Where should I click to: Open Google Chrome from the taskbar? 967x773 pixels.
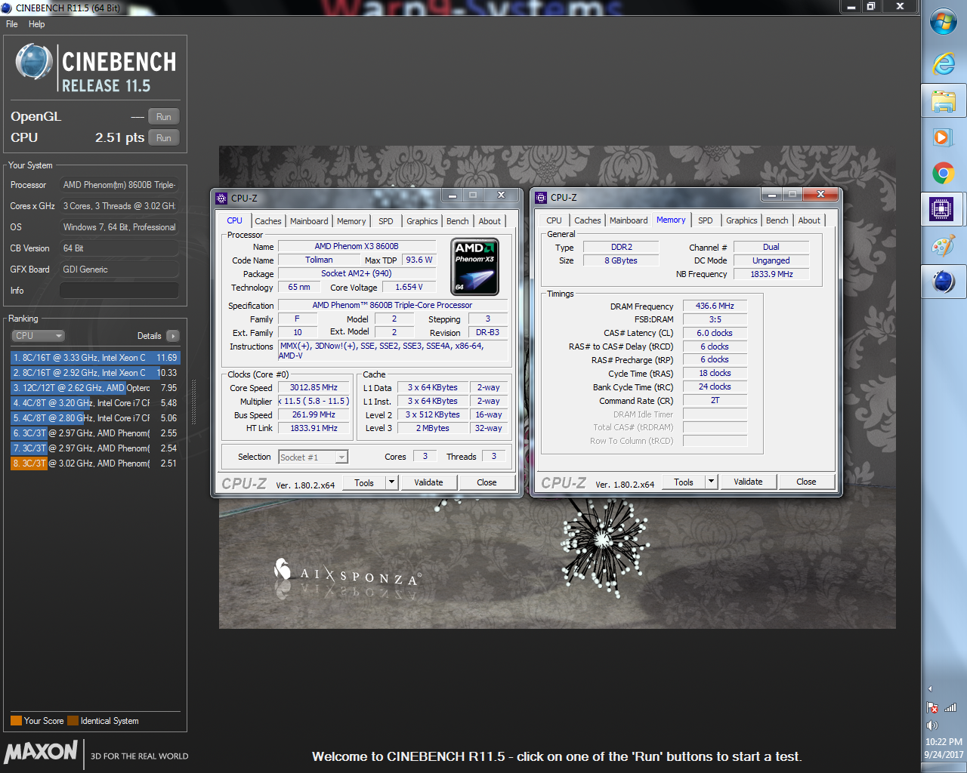click(944, 174)
